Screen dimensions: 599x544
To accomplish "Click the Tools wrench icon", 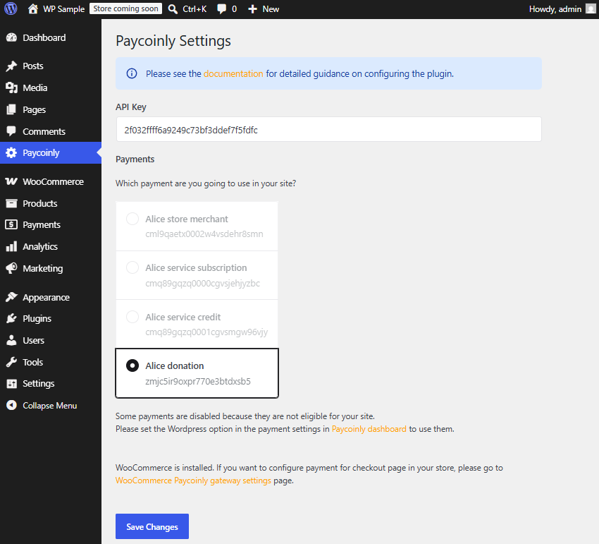I will (11, 362).
